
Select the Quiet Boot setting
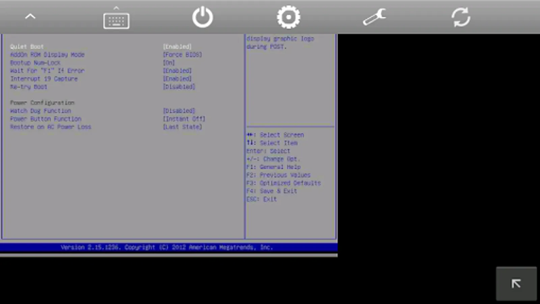pos(27,47)
